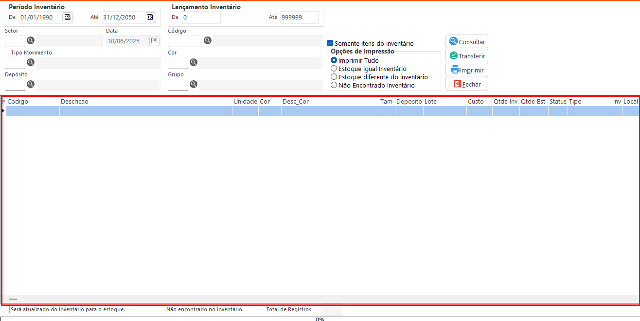Viewport: 640px width, 321px height.
Task: Click the Depósito search magnifier icon
Action: point(31,84)
